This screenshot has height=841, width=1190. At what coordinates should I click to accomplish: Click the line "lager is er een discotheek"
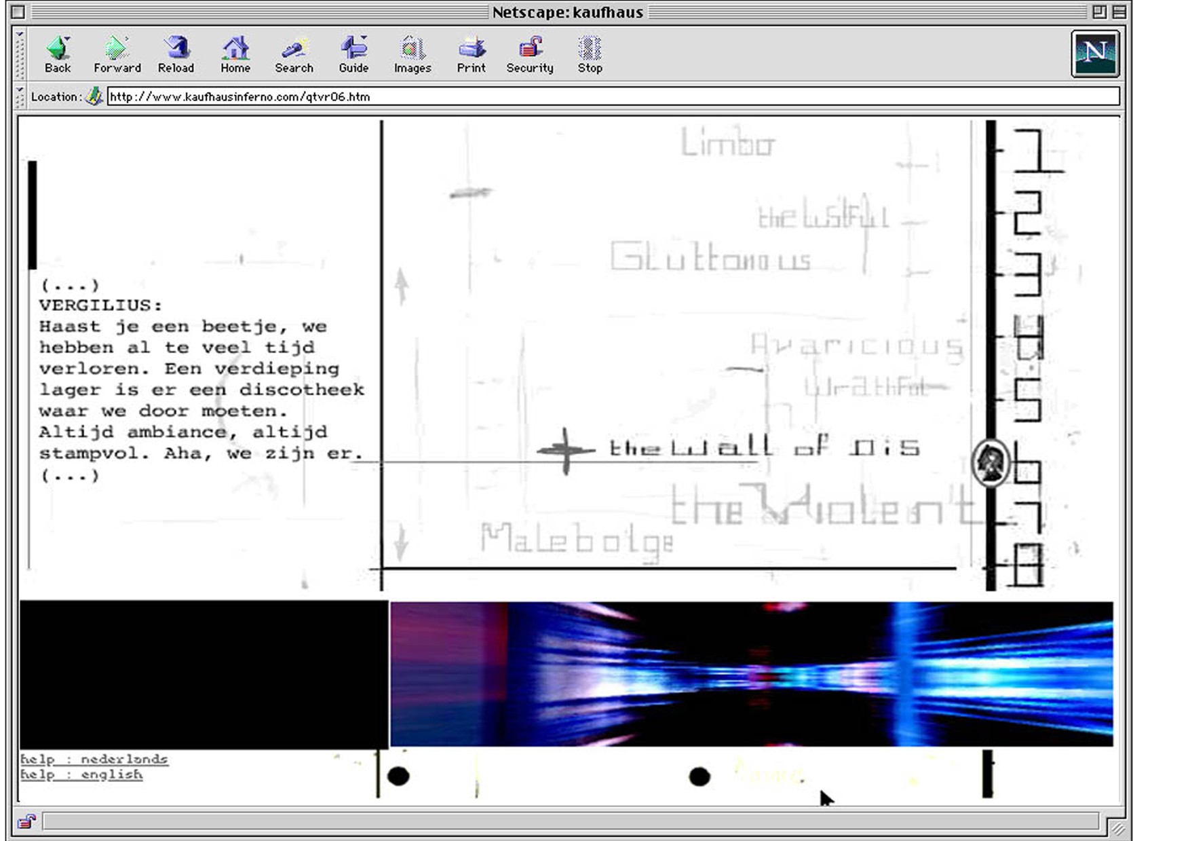(x=201, y=390)
